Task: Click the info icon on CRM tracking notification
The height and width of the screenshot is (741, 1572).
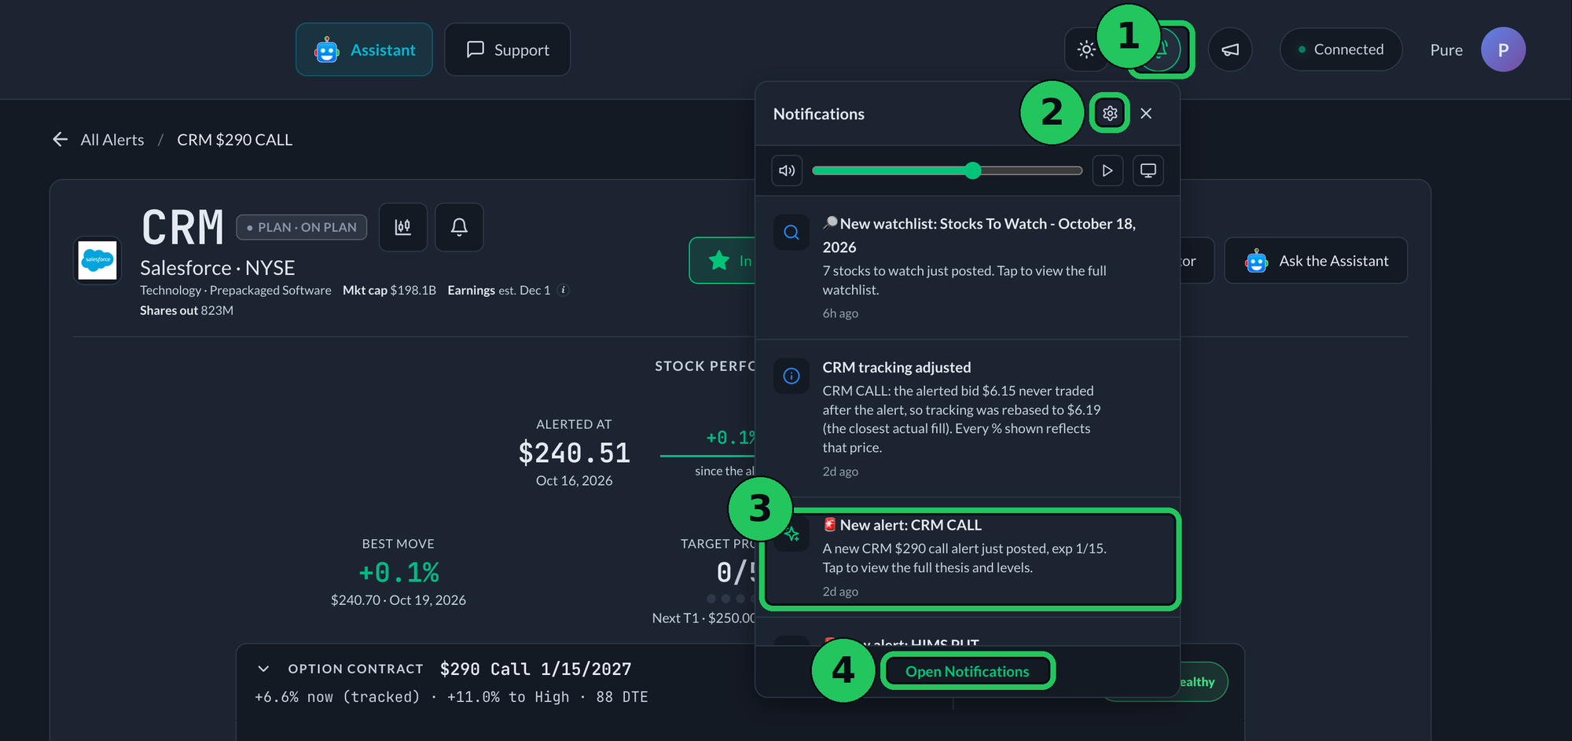Action: coord(792,376)
